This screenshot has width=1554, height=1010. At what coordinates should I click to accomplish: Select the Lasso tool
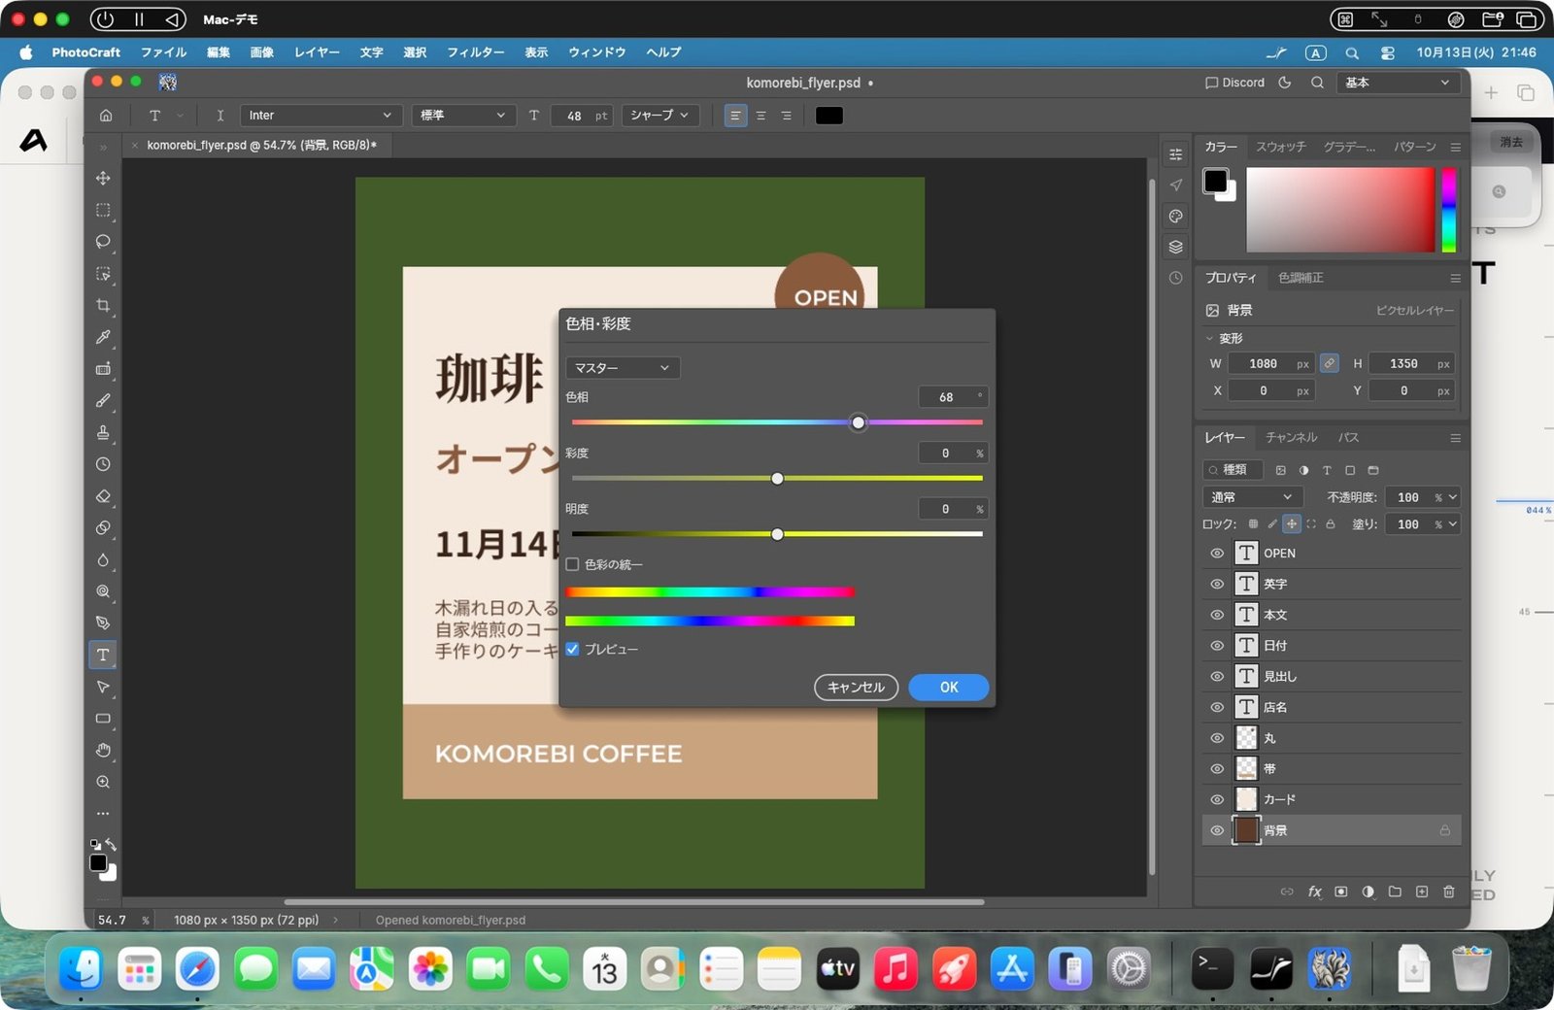point(103,242)
